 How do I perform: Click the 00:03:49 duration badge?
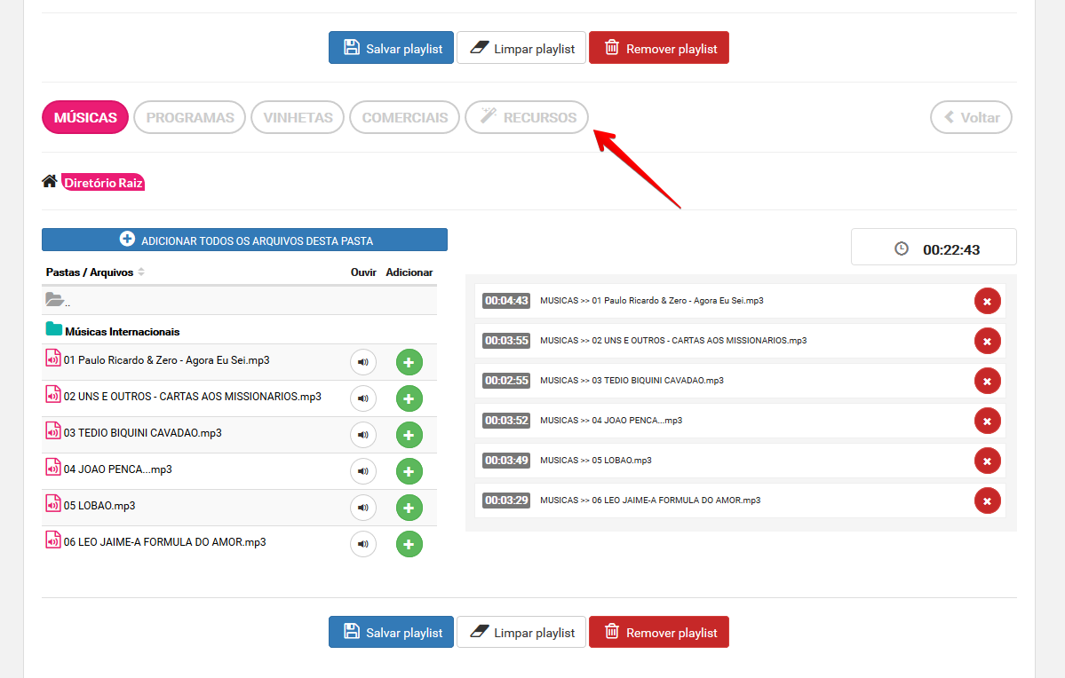point(506,461)
